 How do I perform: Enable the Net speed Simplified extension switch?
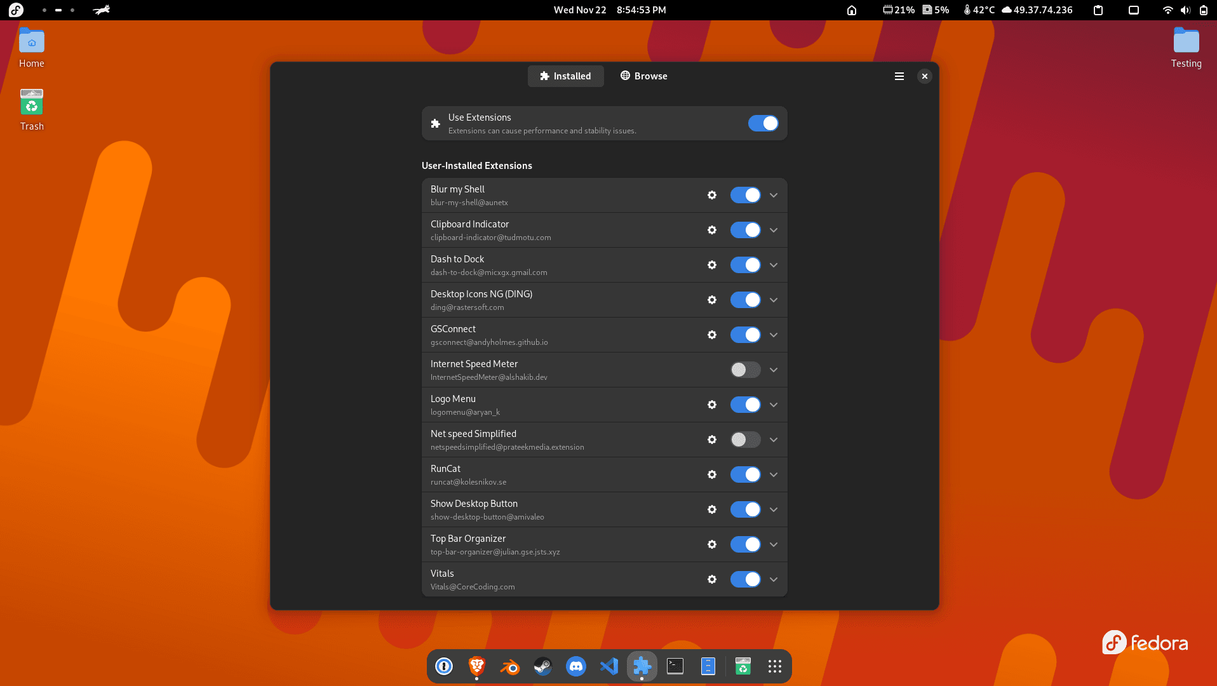pyautogui.click(x=745, y=440)
